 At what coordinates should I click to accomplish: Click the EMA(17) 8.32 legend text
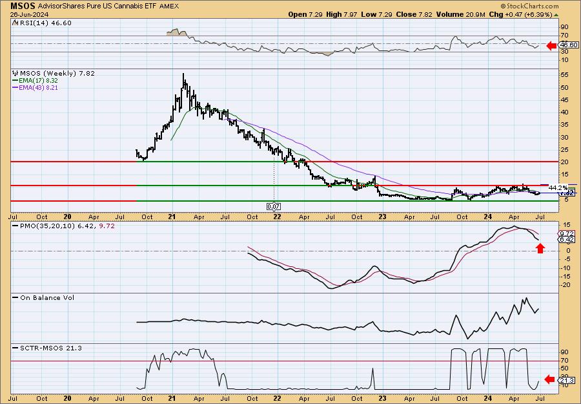coord(38,81)
